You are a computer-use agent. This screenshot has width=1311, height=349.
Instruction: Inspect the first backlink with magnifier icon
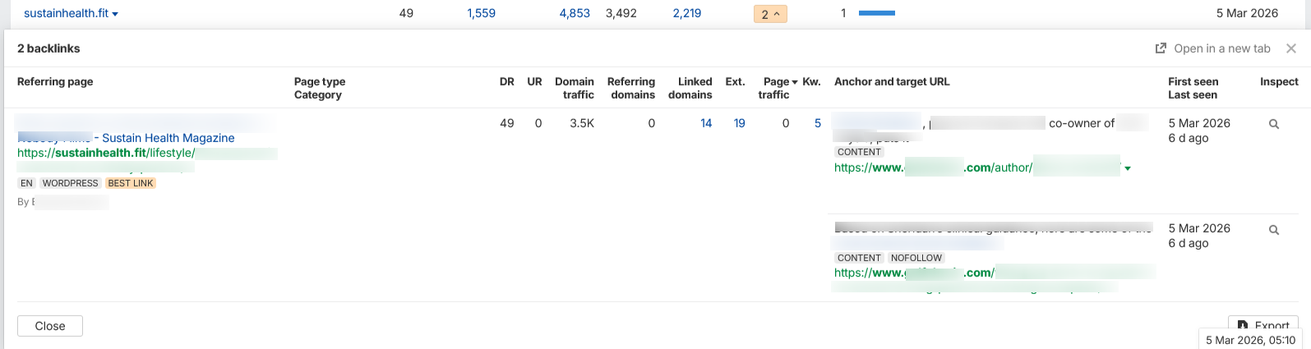coord(1274,124)
